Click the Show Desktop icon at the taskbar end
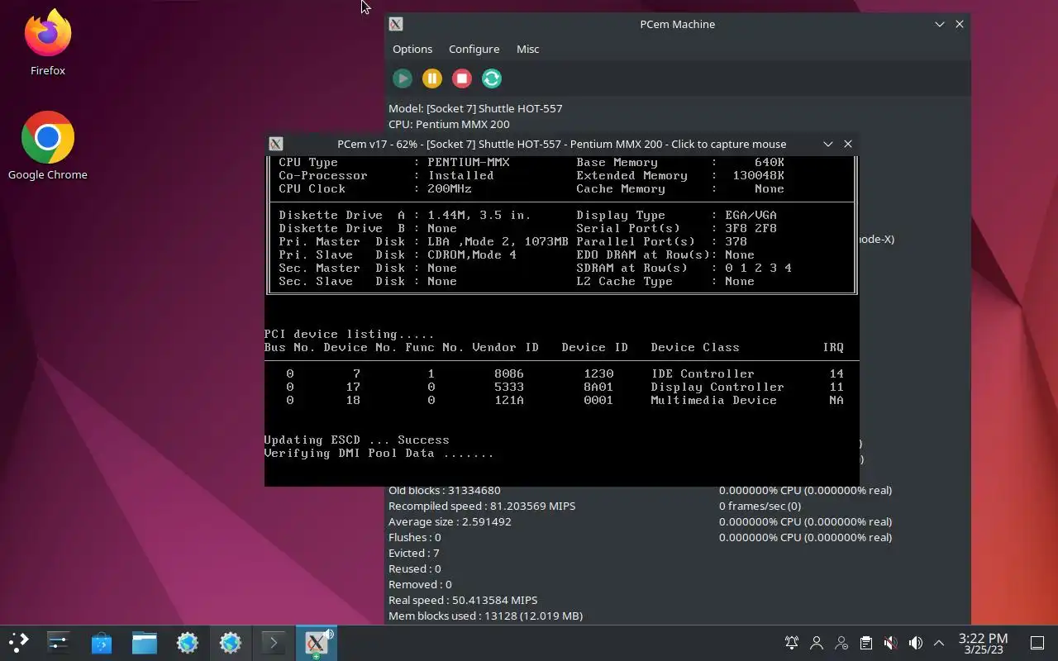Viewport: 1058px width, 661px height. 1037,643
